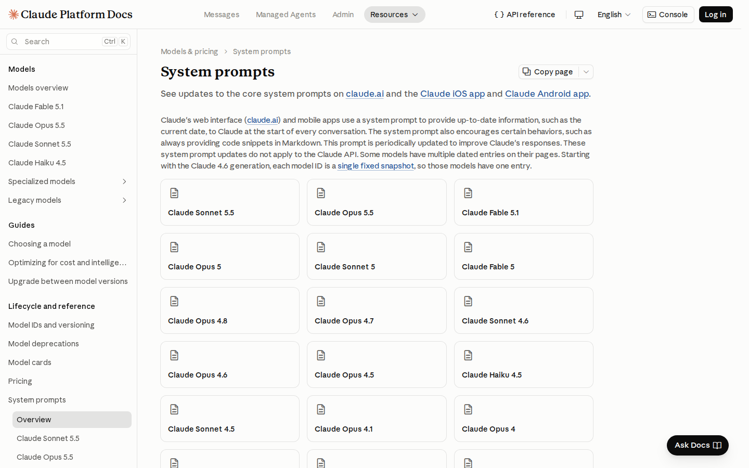Open Claude Fable 5.1 sidebar page
Image resolution: width=749 pixels, height=468 pixels.
tap(36, 107)
